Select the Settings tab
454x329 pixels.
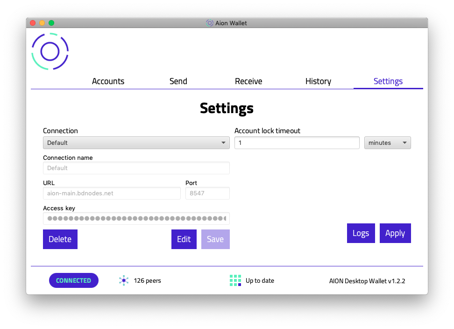(388, 81)
